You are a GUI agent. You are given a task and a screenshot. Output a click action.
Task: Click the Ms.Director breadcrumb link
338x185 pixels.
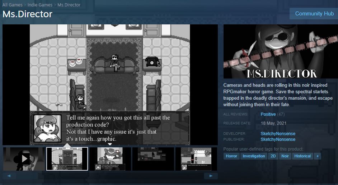pos(69,5)
